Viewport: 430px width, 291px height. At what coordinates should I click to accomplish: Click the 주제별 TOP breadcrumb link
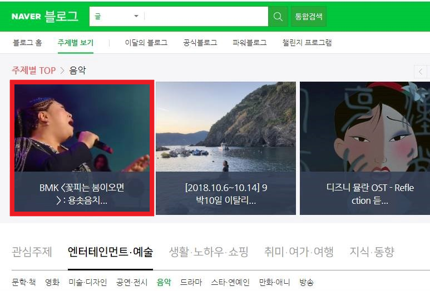pyautogui.click(x=34, y=71)
